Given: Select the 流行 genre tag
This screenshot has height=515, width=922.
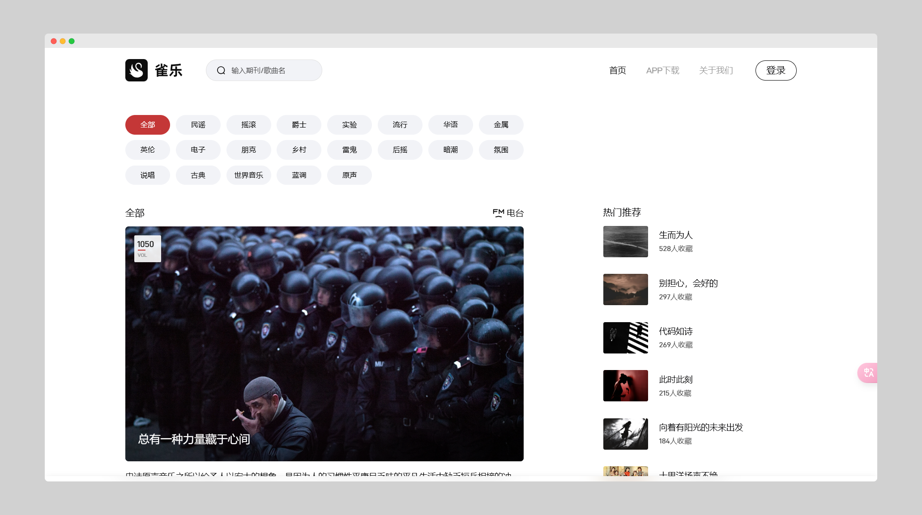Looking at the screenshot, I should click(400, 125).
